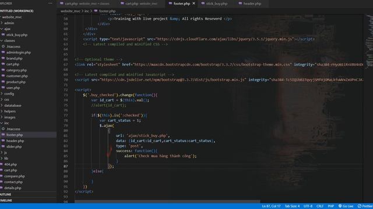Screen dimensions: 373x209
Task: Change indentation via Tab Size: 4
Action: pos(292,206)
